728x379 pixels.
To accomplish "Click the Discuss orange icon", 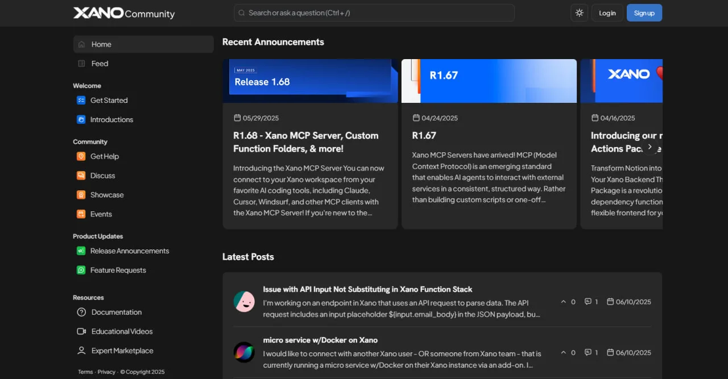I will coord(81,176).
